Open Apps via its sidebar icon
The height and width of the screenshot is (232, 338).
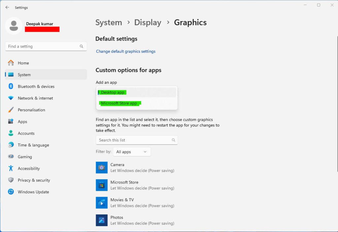(11, 121)
